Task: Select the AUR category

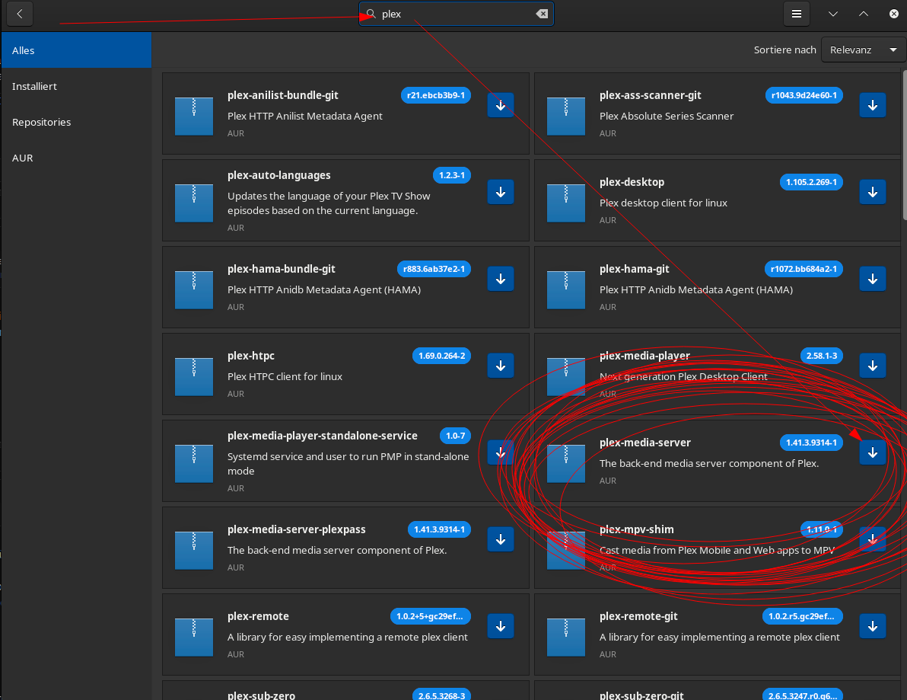Action: (x=76, y=158)
